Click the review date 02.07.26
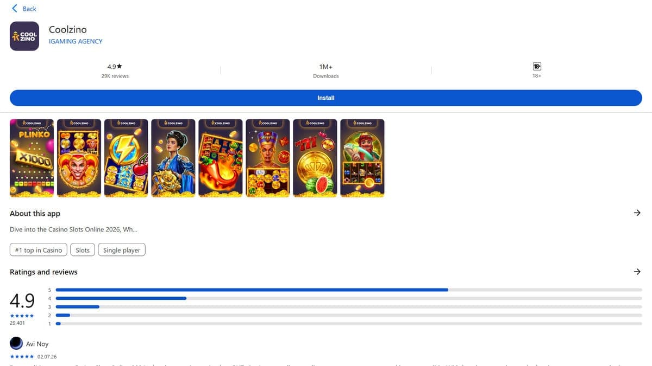This screenshot has height=366, width=652. tap(47, 357)
